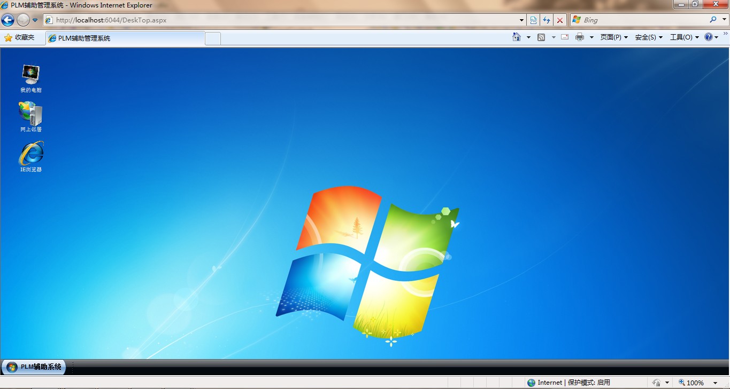This screenshot has height=389, width=730.
Task: Open the recent pages dropdown arrow
Action: coord(35,20)
